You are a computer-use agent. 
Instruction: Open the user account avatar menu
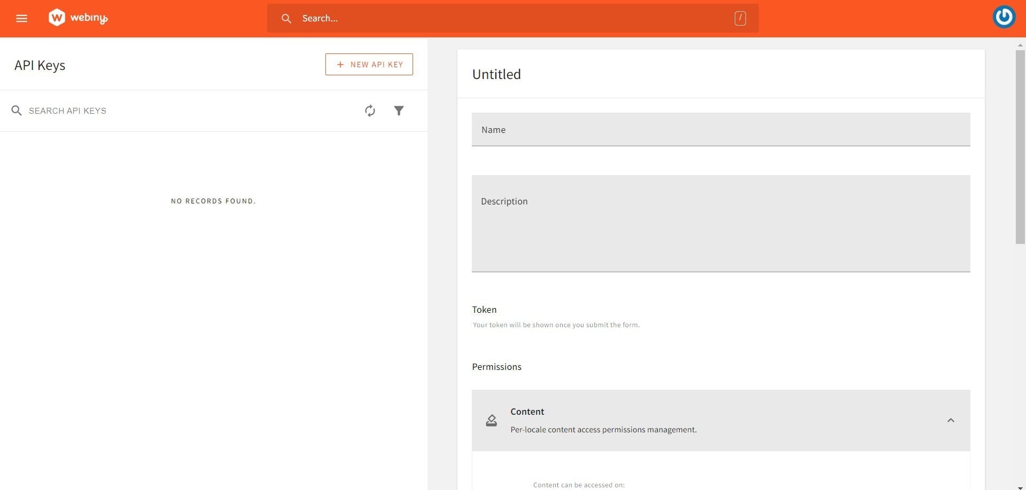pos(1004,17)
